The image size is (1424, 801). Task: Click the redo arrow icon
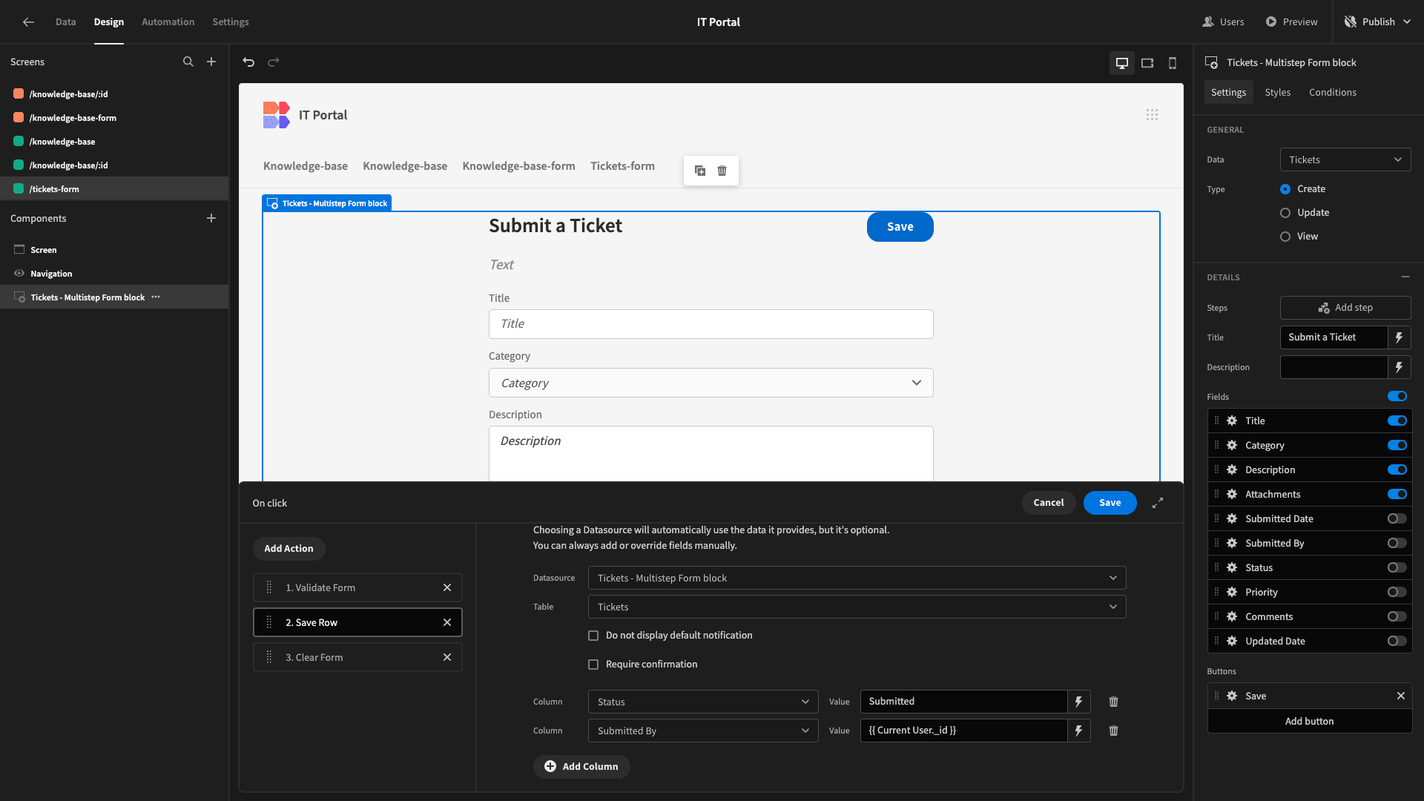pyautogui.click(x=274, y=62)
